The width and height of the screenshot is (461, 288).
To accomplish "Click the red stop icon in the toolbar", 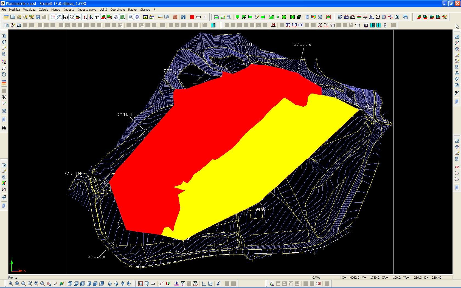I will [175, 17].
